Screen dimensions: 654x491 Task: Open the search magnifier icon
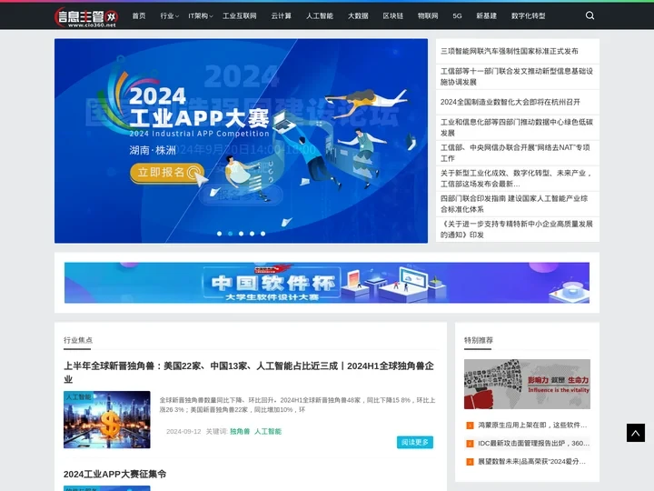pyautogui.click(x=590, y=15)
